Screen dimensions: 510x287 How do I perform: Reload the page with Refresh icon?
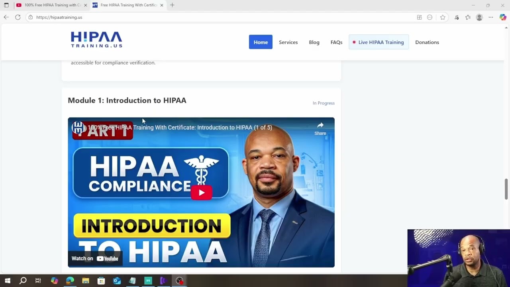pos(18,17)
